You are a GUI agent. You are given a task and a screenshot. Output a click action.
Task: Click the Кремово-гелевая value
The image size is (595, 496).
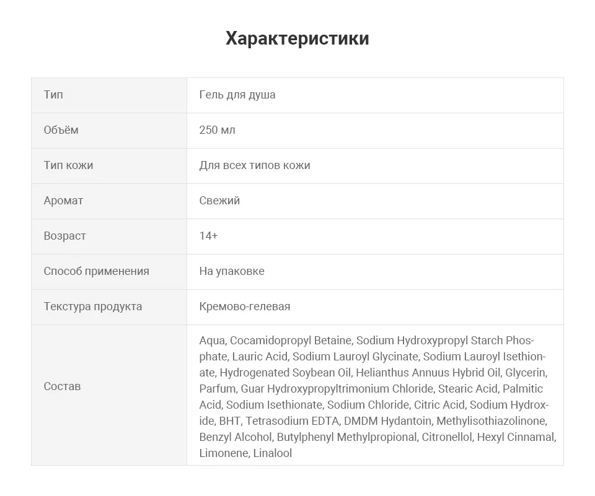coord(245,307)
